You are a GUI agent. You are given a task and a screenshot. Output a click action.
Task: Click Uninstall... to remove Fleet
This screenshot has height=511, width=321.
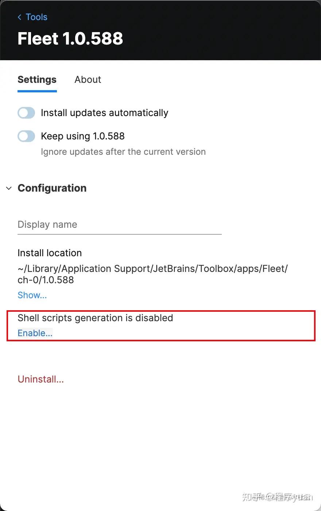(x=40, y=379)
